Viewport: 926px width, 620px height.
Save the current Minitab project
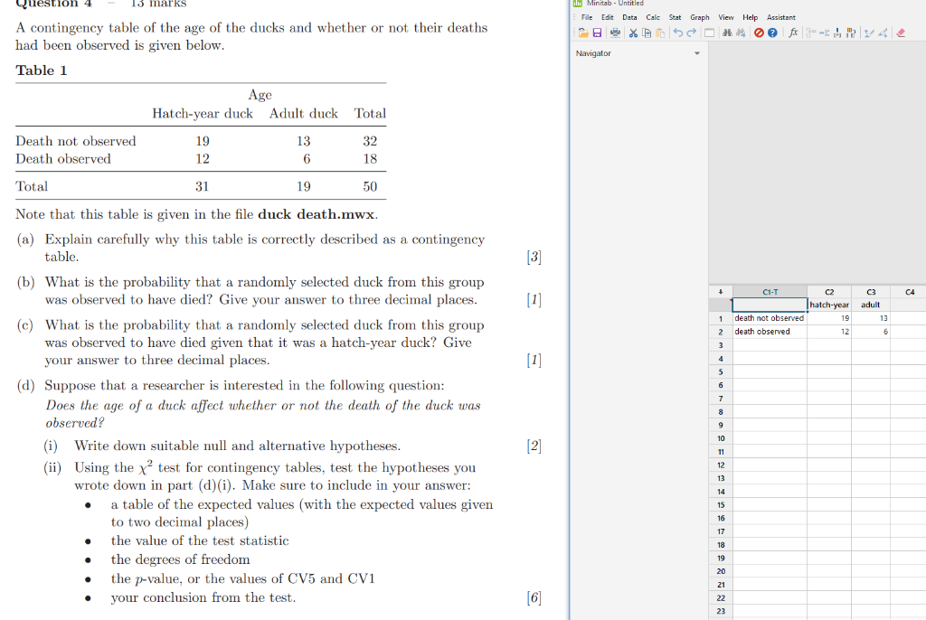tap(599, 34)
